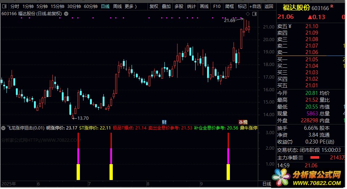The height and width of the screenshot is (189, 347).
Task: Click the 14:59 last trade row
Action: (297, 165)
